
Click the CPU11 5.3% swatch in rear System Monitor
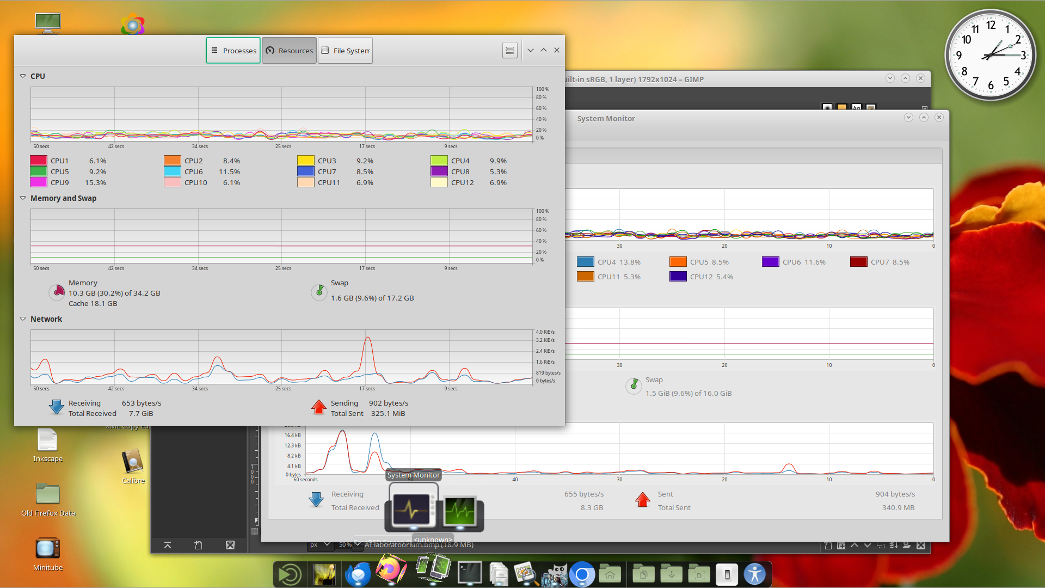586,277
